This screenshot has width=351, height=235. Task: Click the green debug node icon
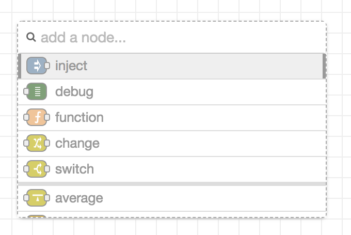tap(37, 92)
